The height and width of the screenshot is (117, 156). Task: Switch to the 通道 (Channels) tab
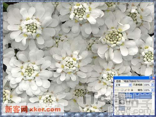[x=126, y=81]
